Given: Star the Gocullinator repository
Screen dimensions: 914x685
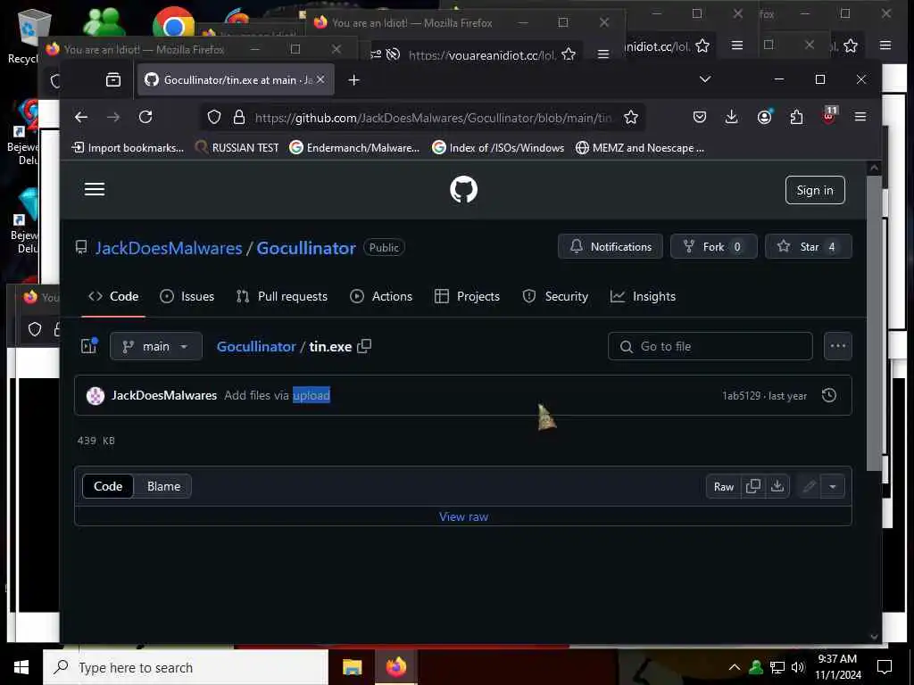Looking at the screenshot, I should pos(808,246).
